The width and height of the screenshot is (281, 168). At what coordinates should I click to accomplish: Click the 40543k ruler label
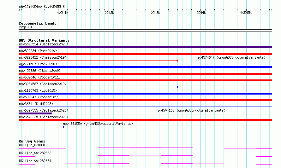[x=154, y=13]
